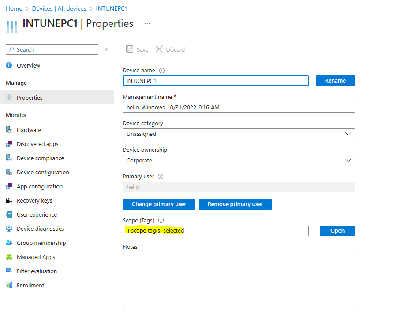The height and width of the screenshot is (331, 420).
Task: Click the Filter evaluation icon
Action: (x=9, y=271)
